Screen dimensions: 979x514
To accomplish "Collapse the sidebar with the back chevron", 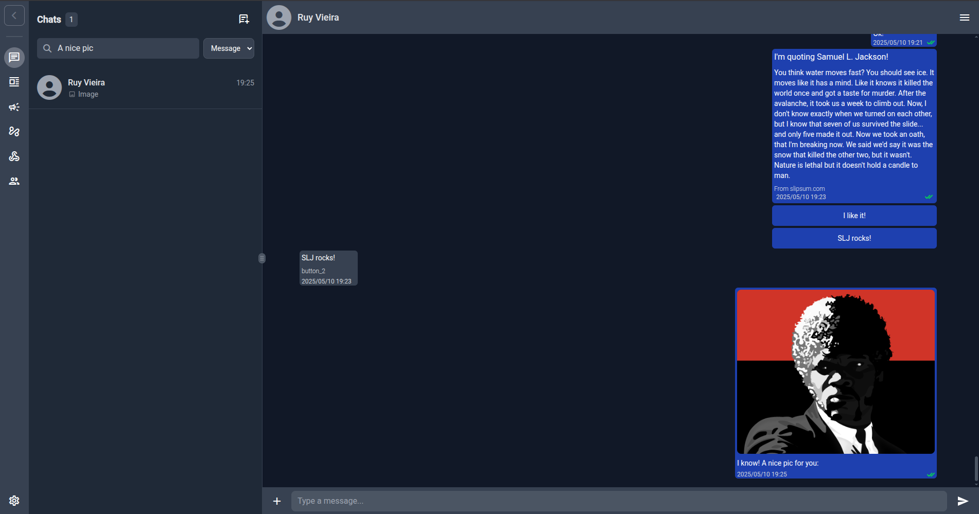I will point(14,15).
